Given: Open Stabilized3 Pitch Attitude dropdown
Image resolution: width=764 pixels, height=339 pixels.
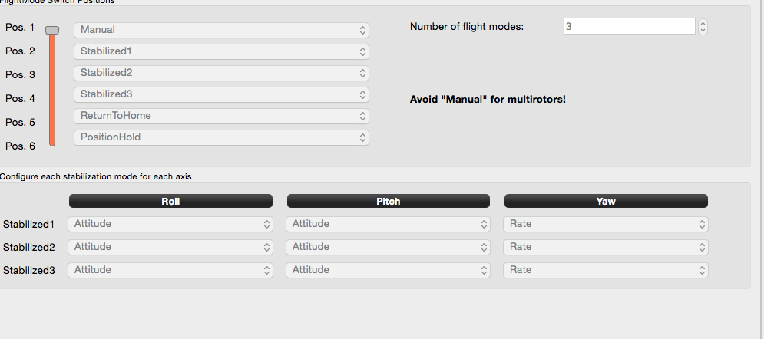Looking at the screenshot, I should pos(389,270).
